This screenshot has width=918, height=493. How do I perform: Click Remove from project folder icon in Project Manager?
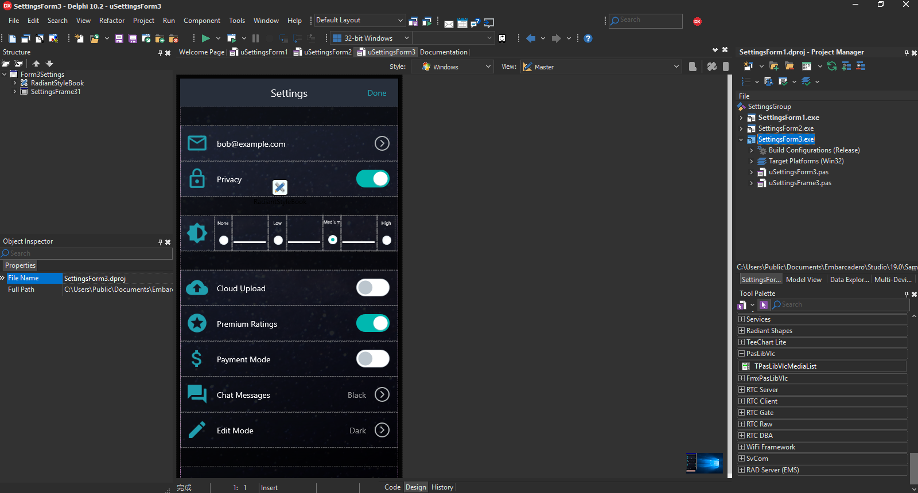789,66
